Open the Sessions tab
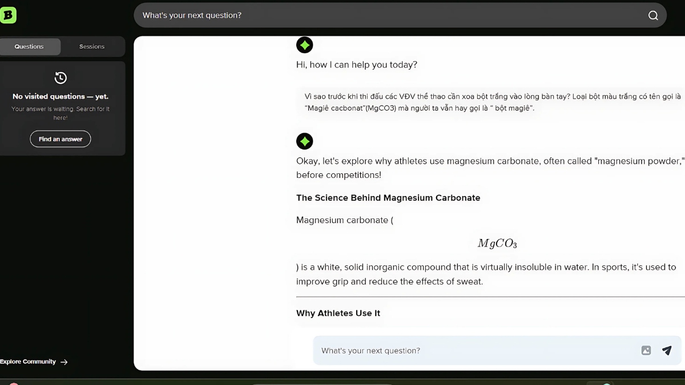 (x=92, y=47)
